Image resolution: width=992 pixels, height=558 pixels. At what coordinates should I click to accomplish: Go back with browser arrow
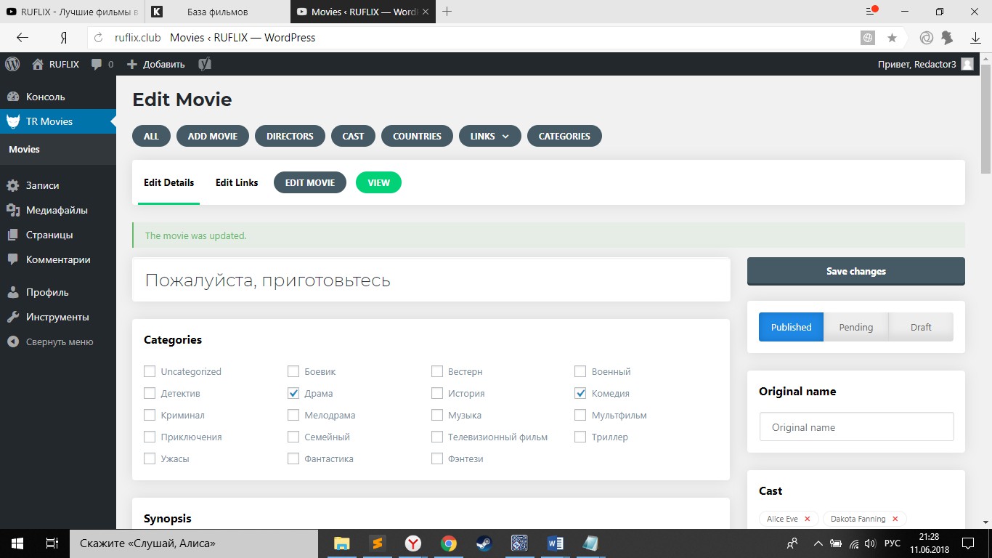pos(23,38)
